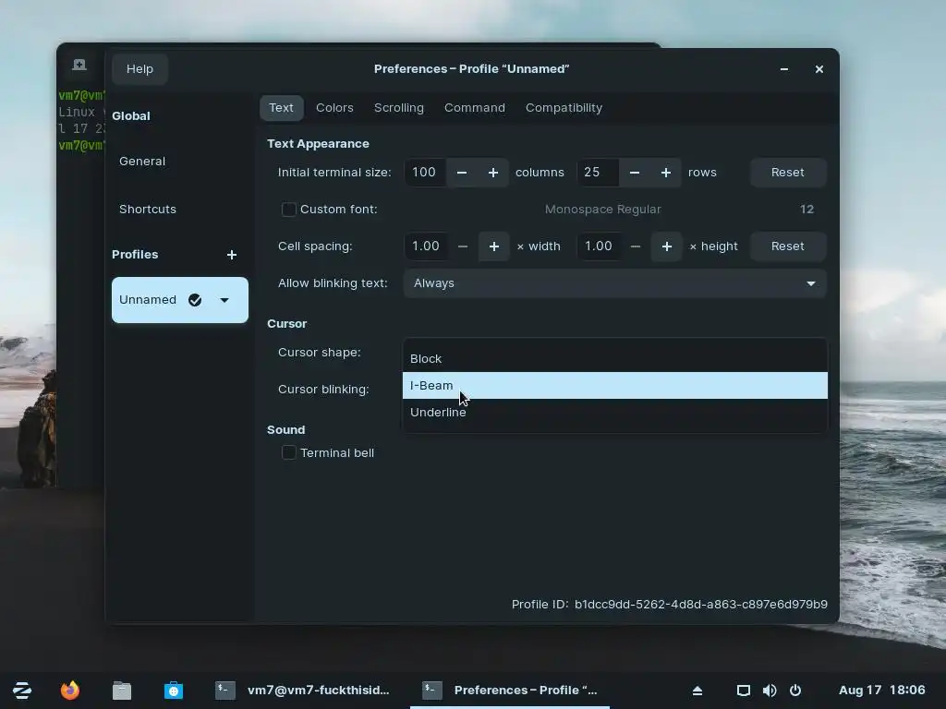Increase cell height spacing
This screenshot has height=709, width=946.
667,246
